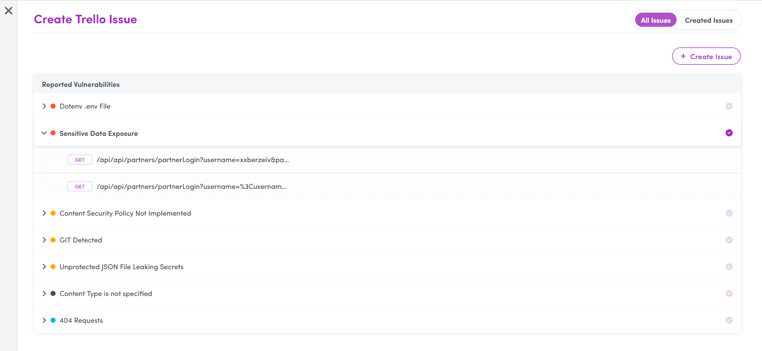Expand the 404 Requests row

point(44,321)
